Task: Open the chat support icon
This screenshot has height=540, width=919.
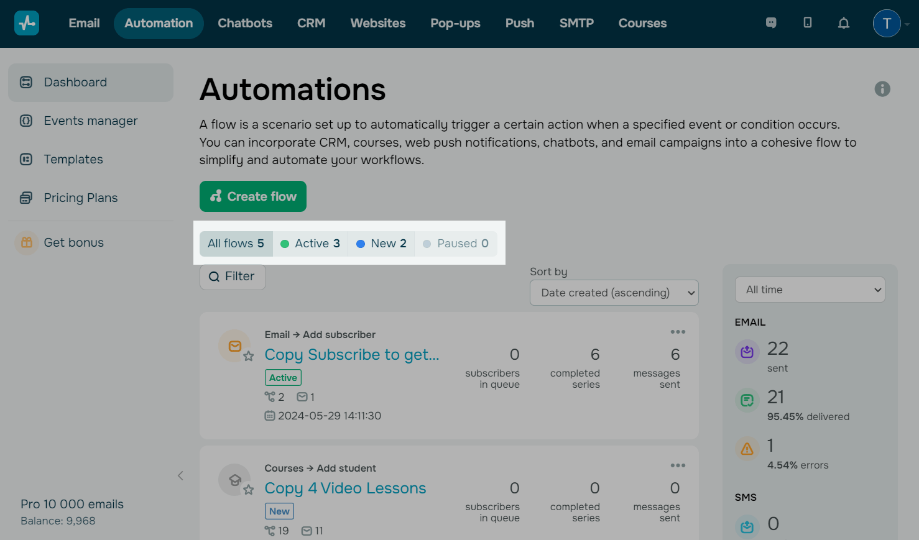Action: pyautogui.click(x=771, y=23)
